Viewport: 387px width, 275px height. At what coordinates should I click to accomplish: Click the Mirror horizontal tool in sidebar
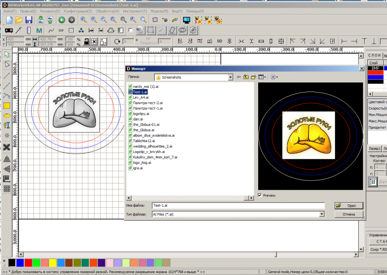(x=7, y=159)
